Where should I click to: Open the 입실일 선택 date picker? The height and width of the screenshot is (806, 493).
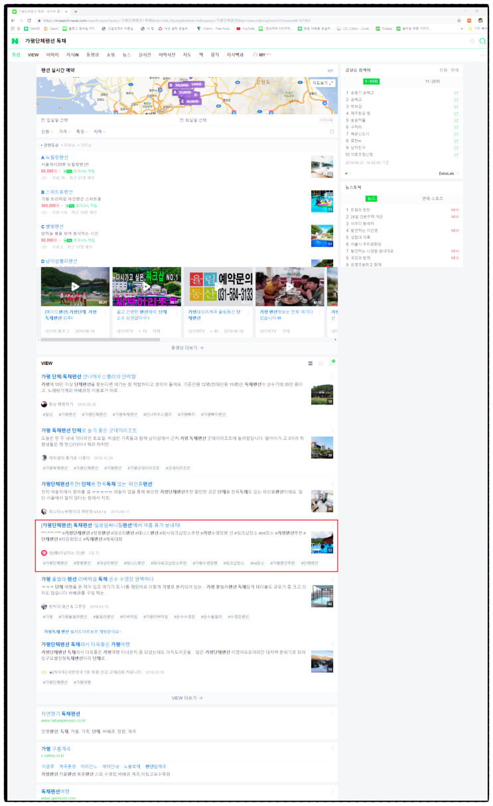[x=54, y=120]
